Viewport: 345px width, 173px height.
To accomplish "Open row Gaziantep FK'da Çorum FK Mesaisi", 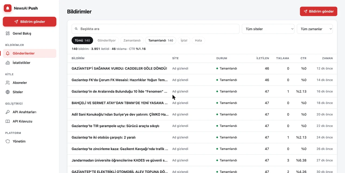I will (x=202, y=80).
